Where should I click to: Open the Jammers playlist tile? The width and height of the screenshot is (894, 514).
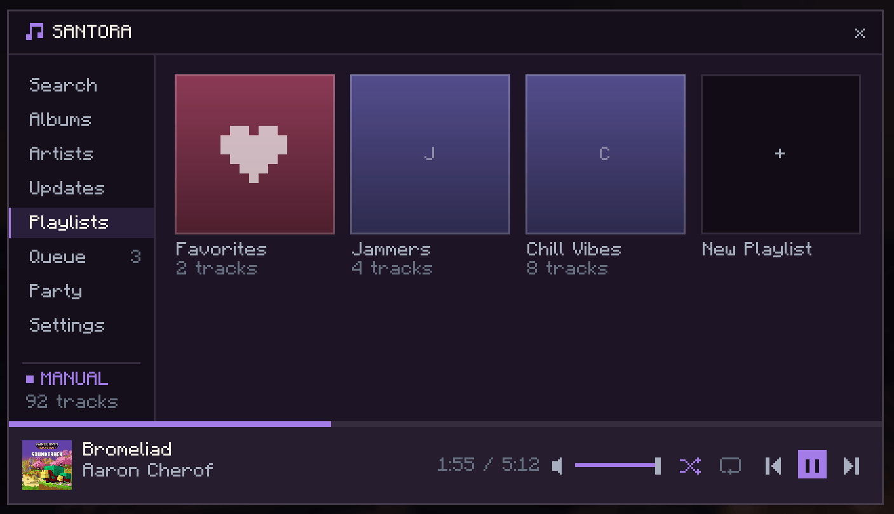pyautogui.click(x=430, y=154)
